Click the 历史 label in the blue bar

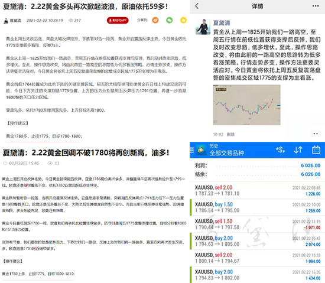click(213, 146)
